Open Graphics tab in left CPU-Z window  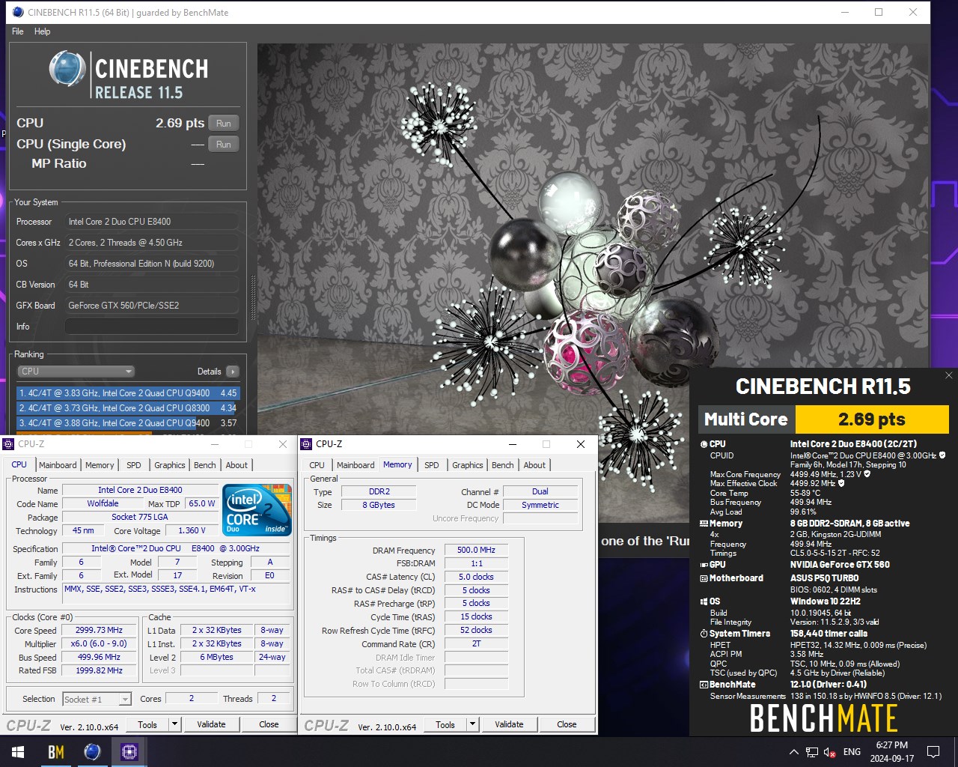click(170, 465)
